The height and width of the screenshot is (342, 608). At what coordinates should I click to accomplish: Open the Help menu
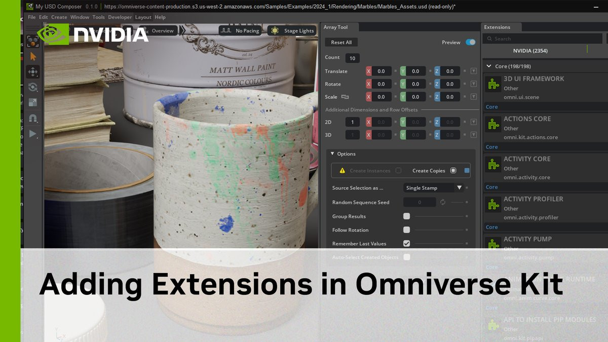(160, 17)
